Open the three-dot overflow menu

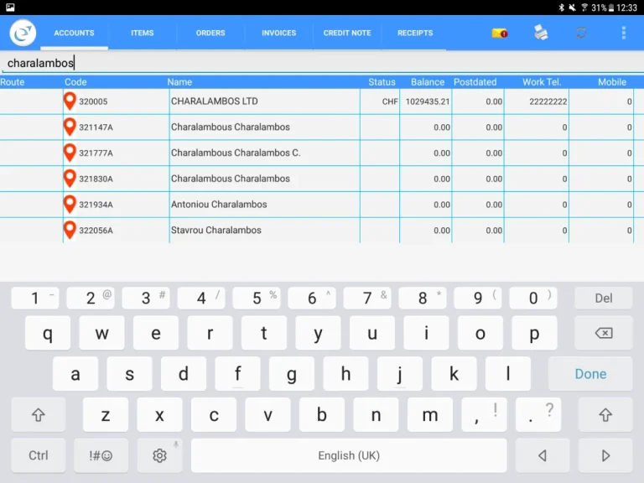[x=624, y=33]
